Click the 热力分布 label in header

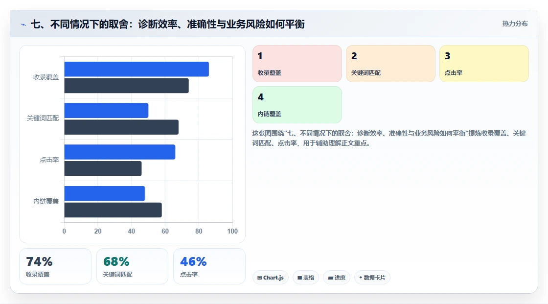(515, 23)
